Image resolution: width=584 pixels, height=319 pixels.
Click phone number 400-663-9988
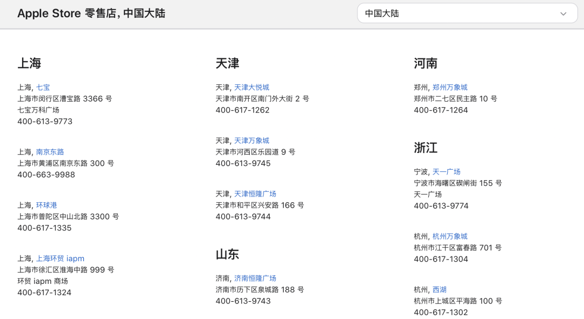46,175
